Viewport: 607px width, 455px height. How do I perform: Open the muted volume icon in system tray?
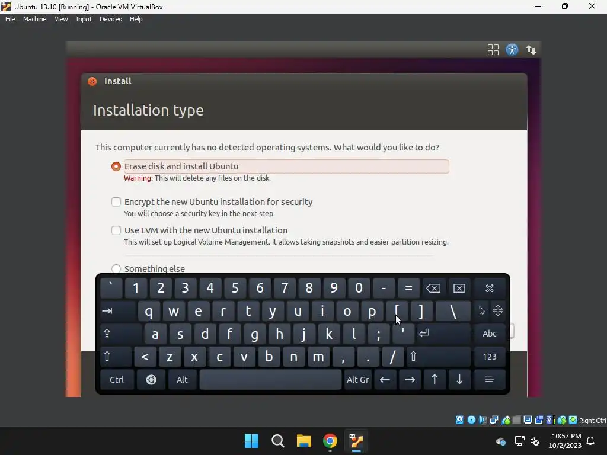click(535, 441)
